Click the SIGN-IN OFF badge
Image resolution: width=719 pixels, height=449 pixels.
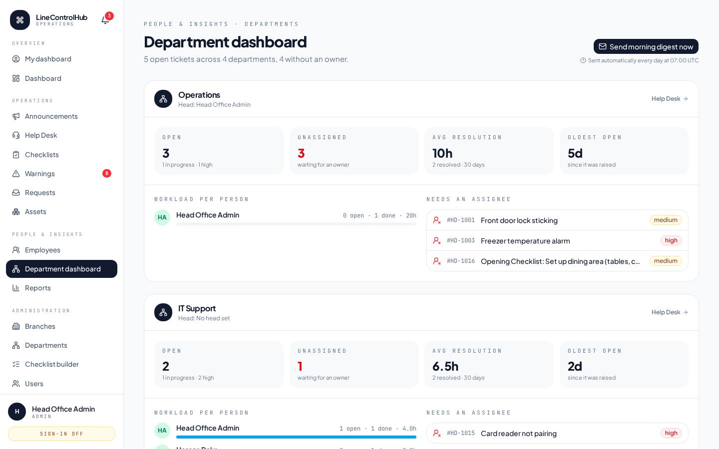61,434
